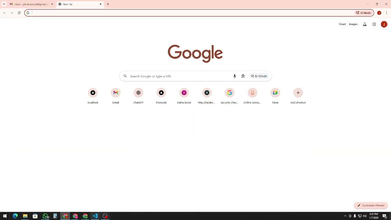Open the Gmail shortcut tile
The image size is (391, 220).
click(115, 96)
